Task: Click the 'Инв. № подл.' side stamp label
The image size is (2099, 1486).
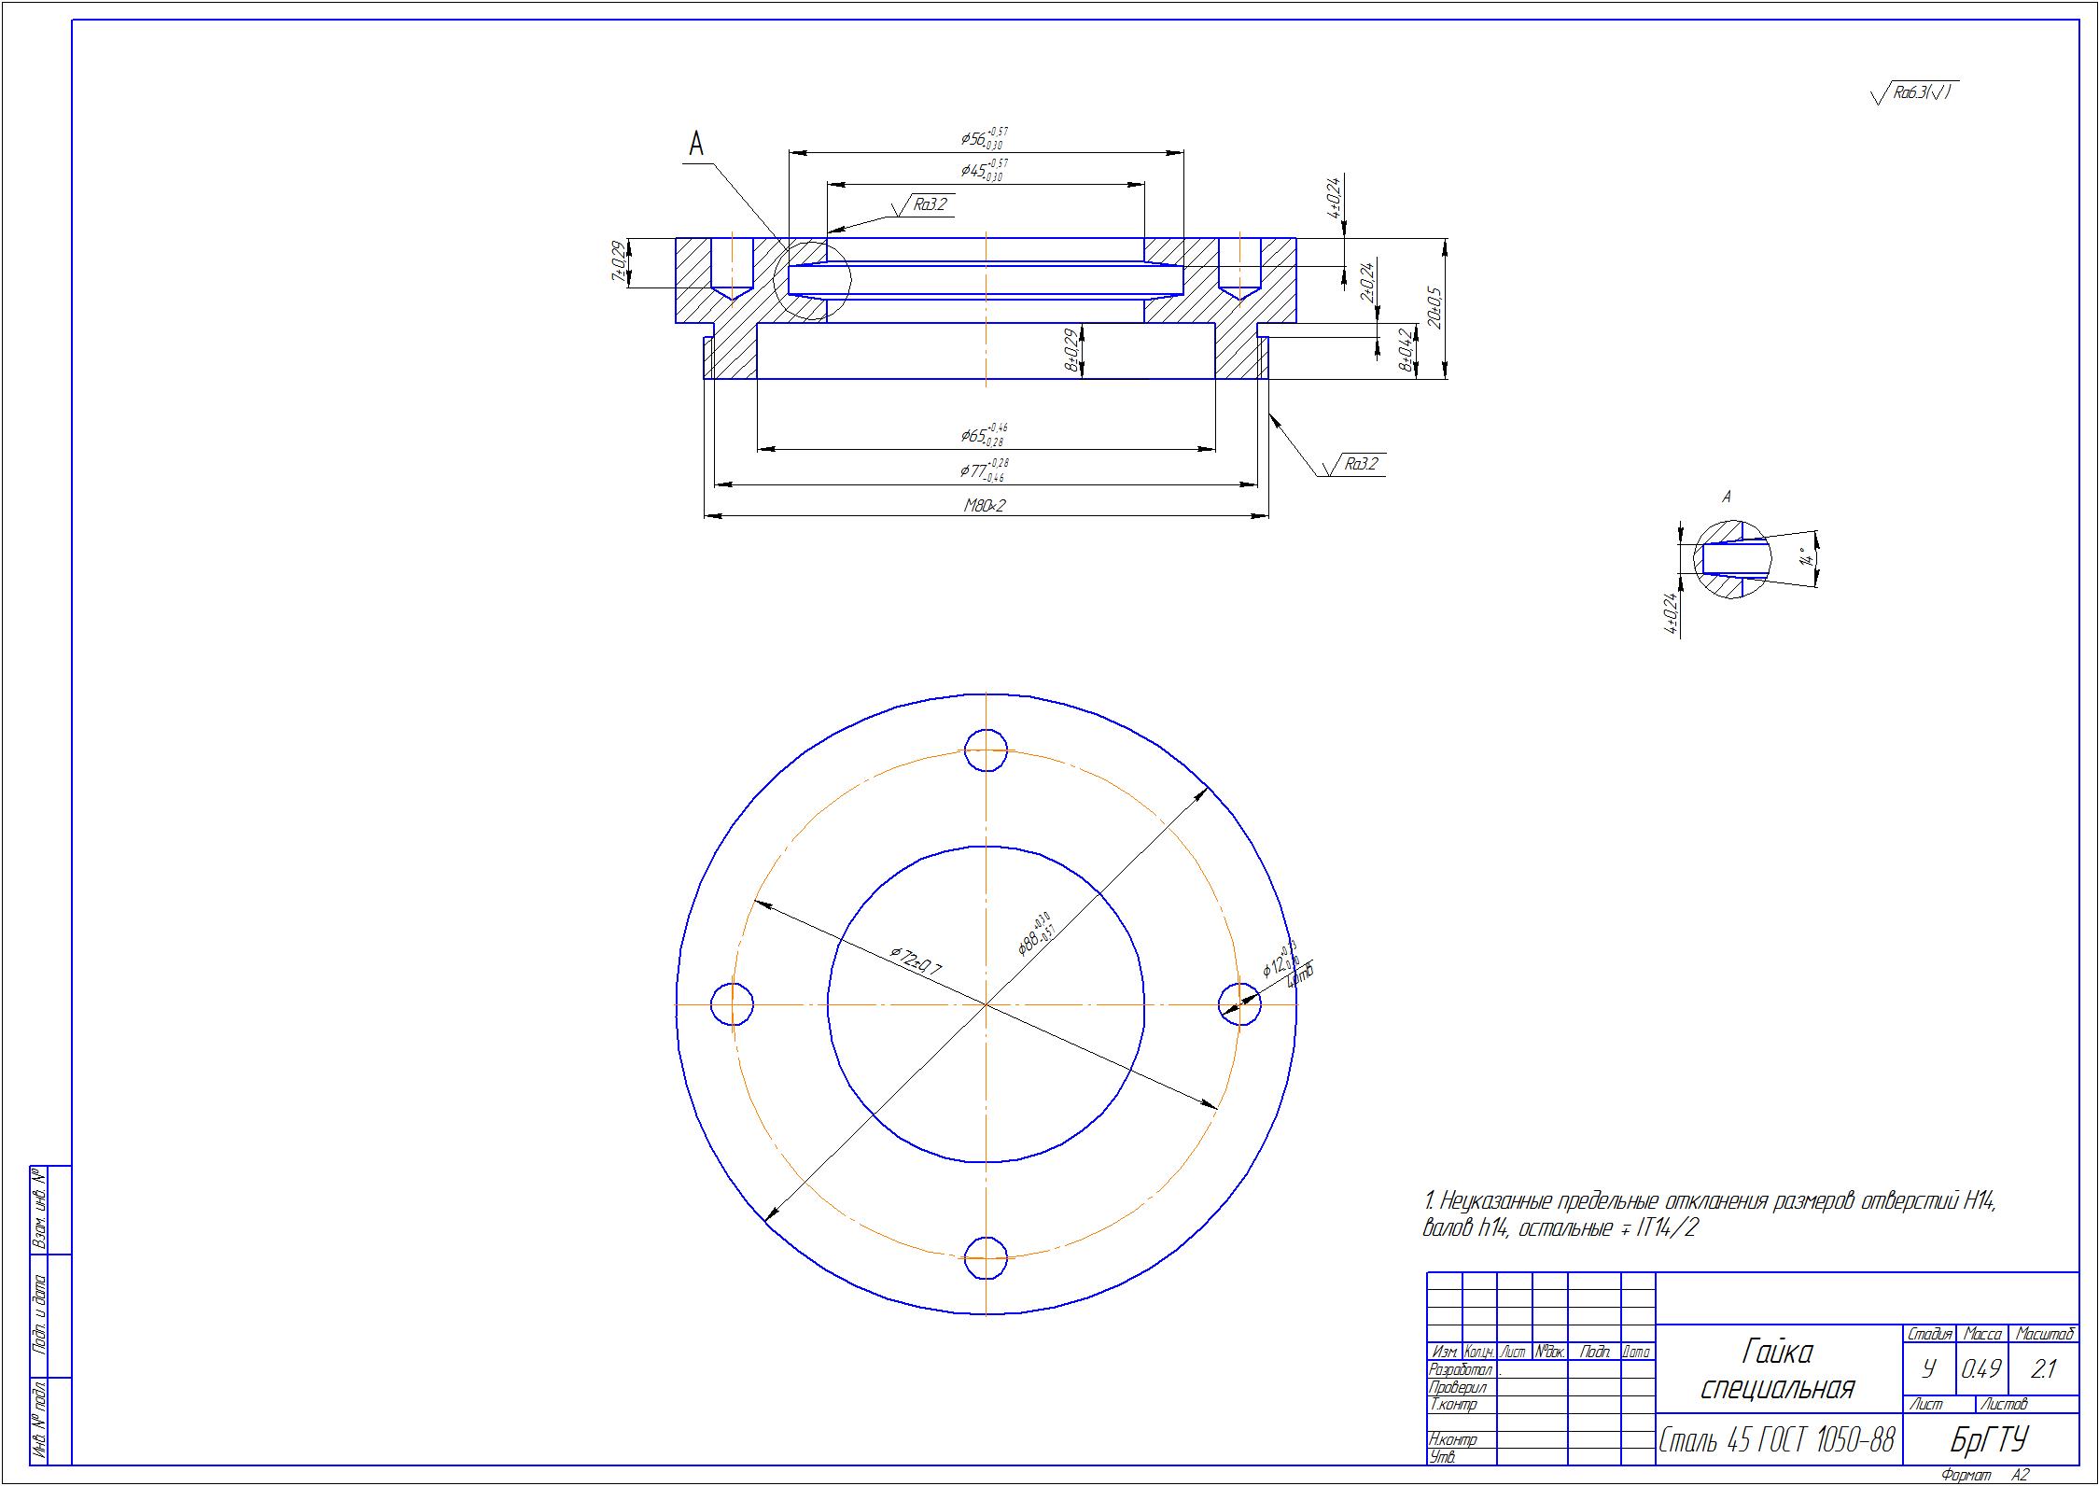Action: click(x=38, y=1421)
